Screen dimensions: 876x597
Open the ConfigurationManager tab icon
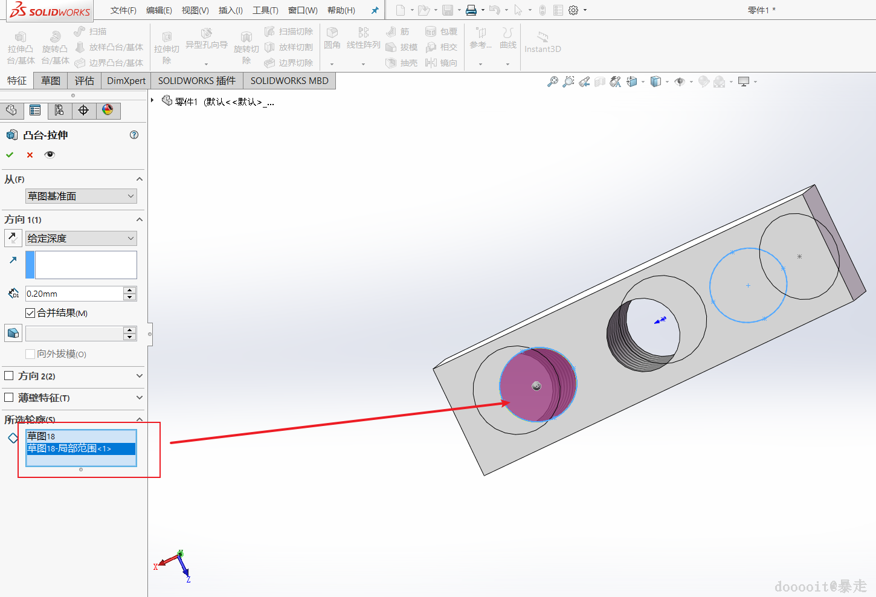59,110
